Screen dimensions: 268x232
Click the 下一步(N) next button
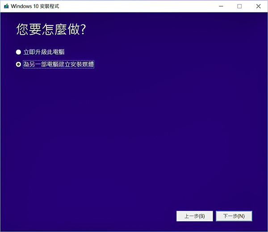click(x=234, y=216)
